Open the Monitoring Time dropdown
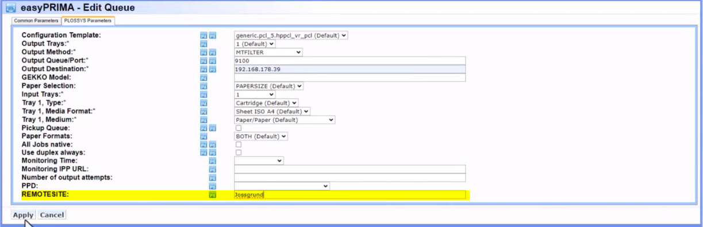Image resolution: width=703 pixels, height=227 pixels. (x=259, y=161)
